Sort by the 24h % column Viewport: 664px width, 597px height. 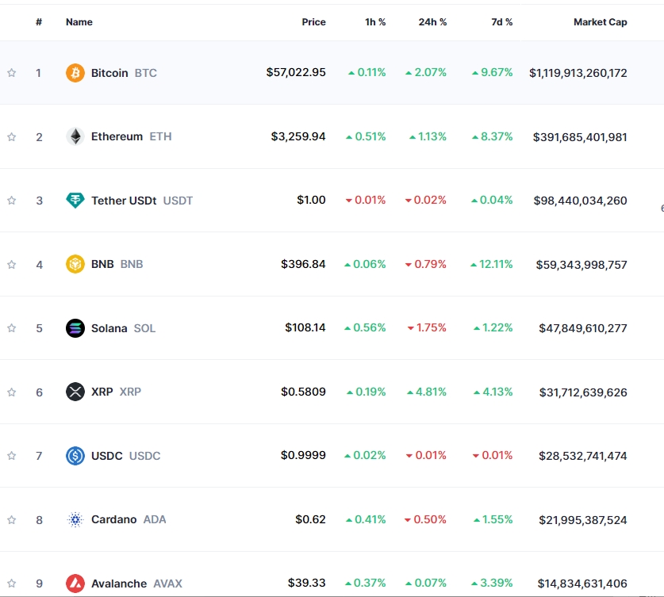(x=432, y=22)
